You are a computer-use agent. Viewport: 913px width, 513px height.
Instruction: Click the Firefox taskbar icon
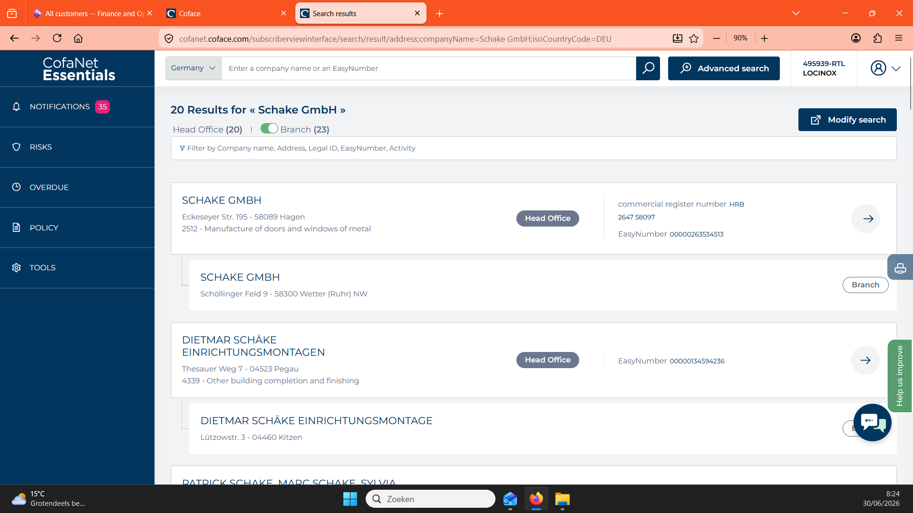[536, 499]
